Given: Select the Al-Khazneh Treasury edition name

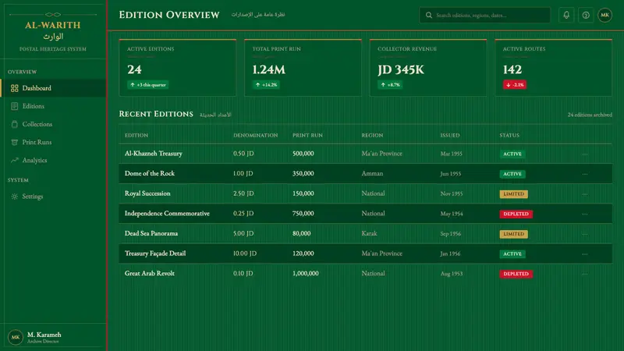Looking at the screenshot, I should point(153,153).
